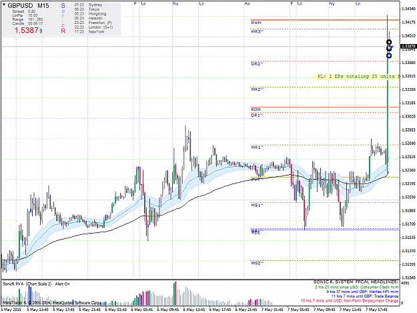Image resolution: width=417 pixels, height=313 pixels.
Task: Click the black current price tag on axis
Action: (408, 47)
